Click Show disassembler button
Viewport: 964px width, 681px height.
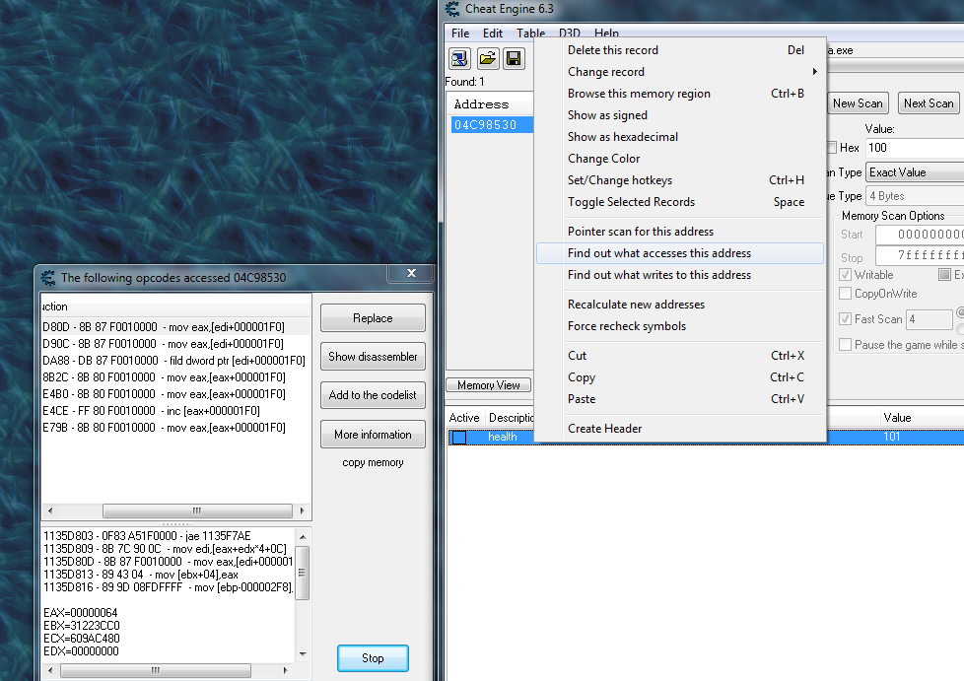click(x=373, y=357)
